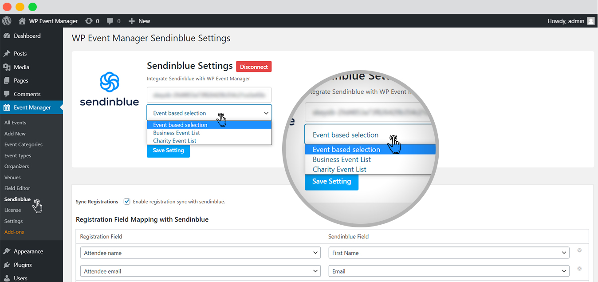The image size is (598, 282).
Task: Choose Business Event List option
Action: coord(209,133)
